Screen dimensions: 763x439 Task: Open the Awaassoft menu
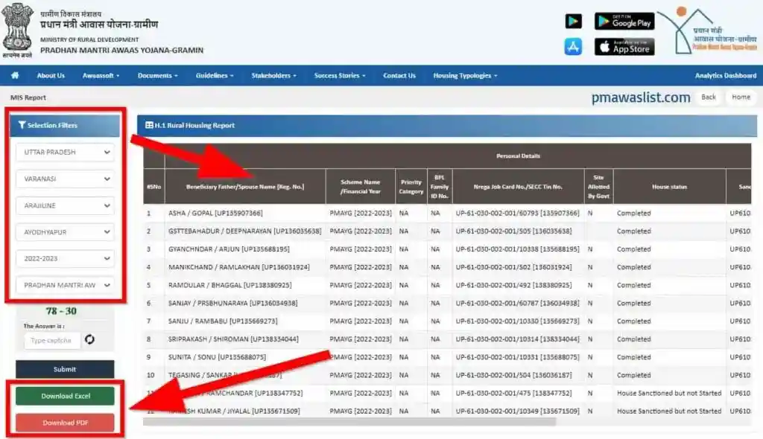point(101,76)
